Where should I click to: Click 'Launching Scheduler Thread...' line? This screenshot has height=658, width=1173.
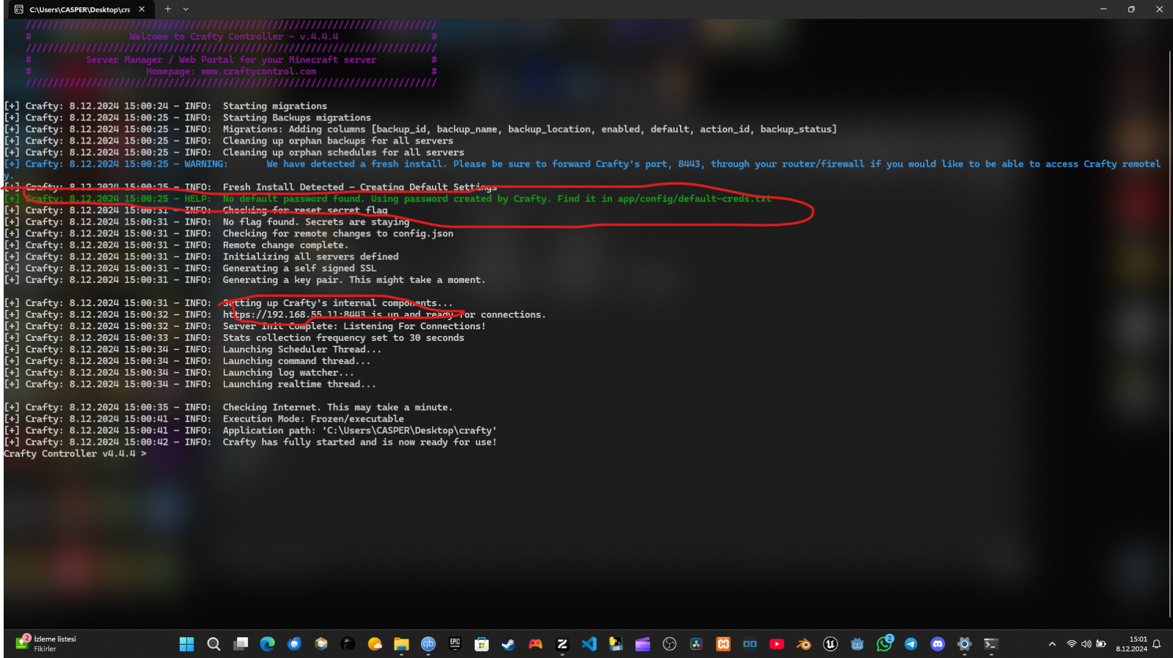(x=302, y=349)
